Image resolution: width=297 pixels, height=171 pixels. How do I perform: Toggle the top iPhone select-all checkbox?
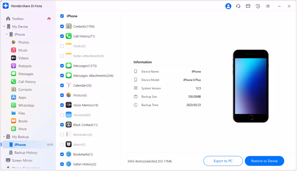[x=62, y=16]
